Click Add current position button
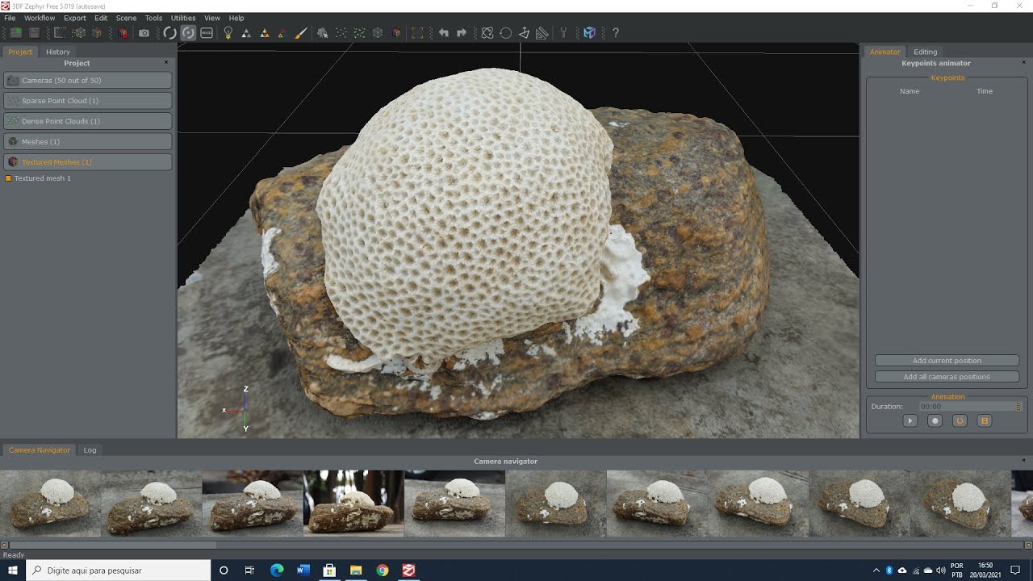This screenshot has height=581, width=1033. (x=947, y=361)
